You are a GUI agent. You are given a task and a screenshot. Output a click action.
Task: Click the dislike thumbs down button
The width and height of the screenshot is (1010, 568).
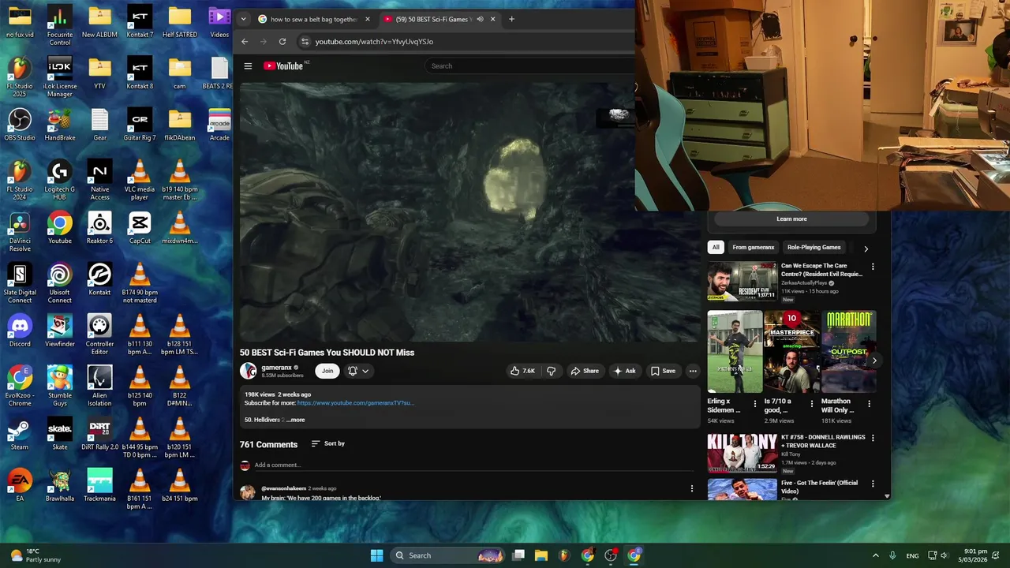point(552,371)
